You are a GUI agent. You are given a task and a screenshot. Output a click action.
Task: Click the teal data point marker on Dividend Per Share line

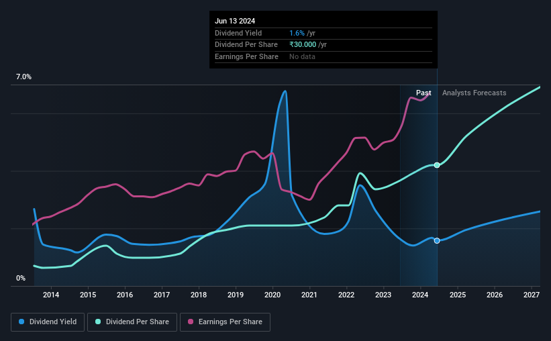(437, 165)
